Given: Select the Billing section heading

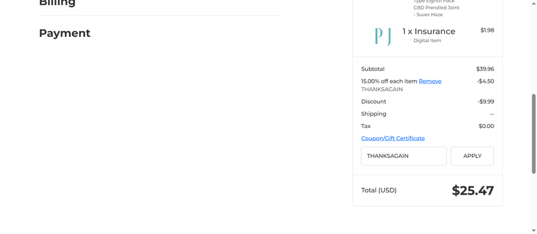Looking at the screenshot, I should [x=57, y=3].
